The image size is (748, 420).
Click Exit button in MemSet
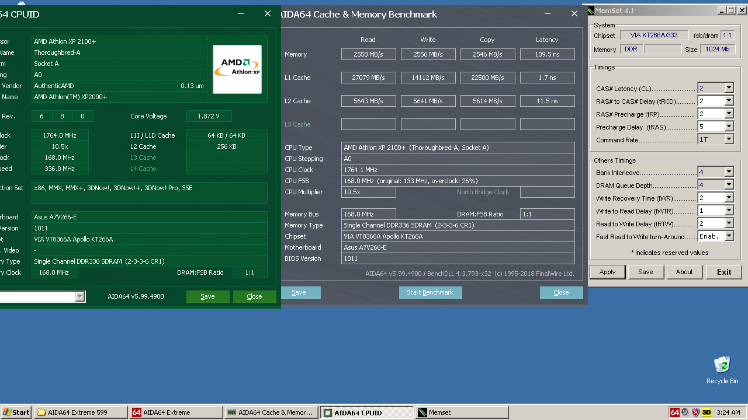[x=724, y=272]
